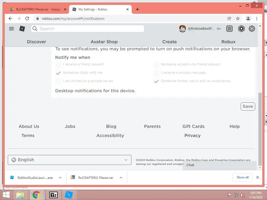Screen dimensions: 267x200
Task: Click the address bar URL roblox.com/my/account
Action: coord(73,18)
